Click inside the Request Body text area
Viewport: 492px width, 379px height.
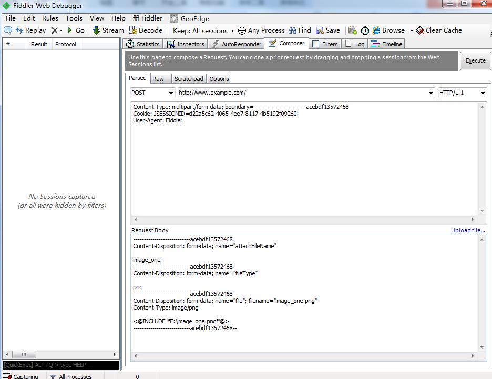pos(305,293)
